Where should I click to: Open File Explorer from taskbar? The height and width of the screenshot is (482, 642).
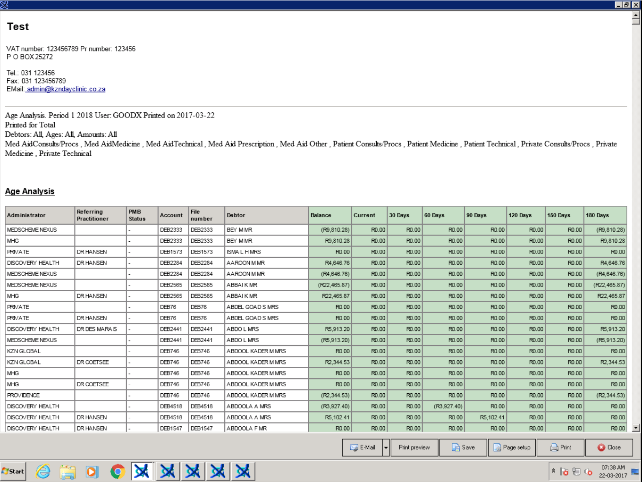click(x=68, y=471)
